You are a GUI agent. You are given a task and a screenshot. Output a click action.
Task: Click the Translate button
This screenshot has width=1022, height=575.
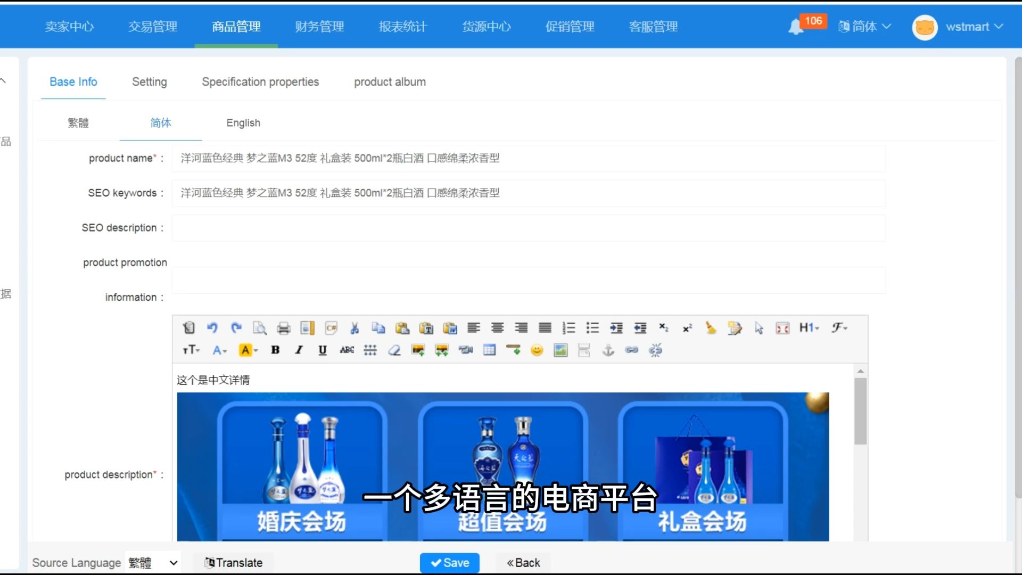pyautogui.click(x=233, y=563)
